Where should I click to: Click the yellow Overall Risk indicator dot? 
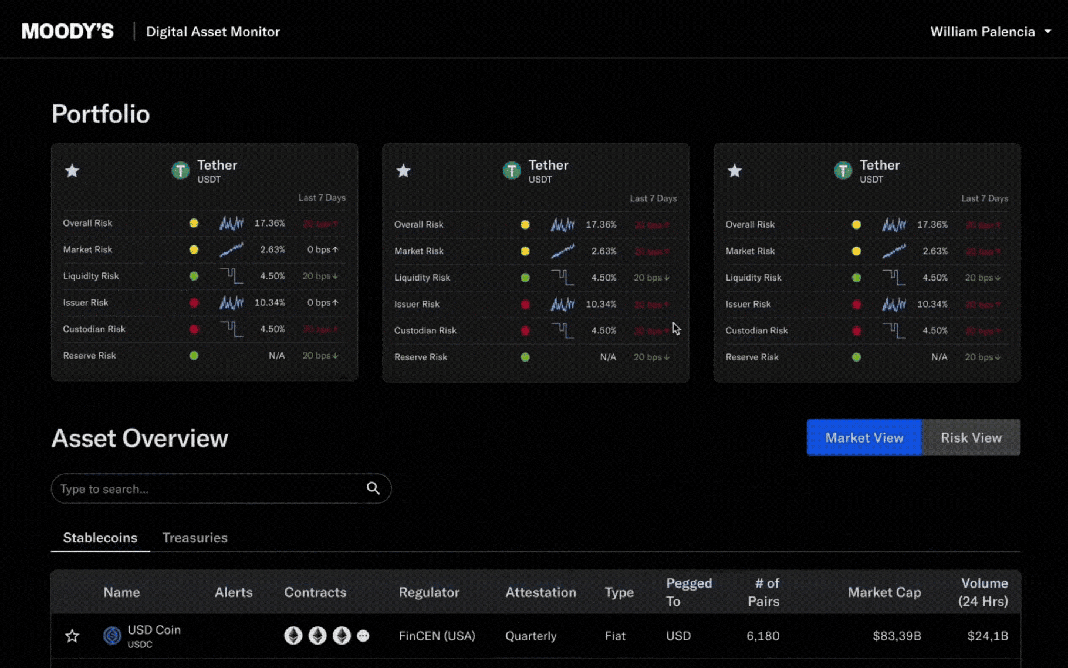pos(194,223)
